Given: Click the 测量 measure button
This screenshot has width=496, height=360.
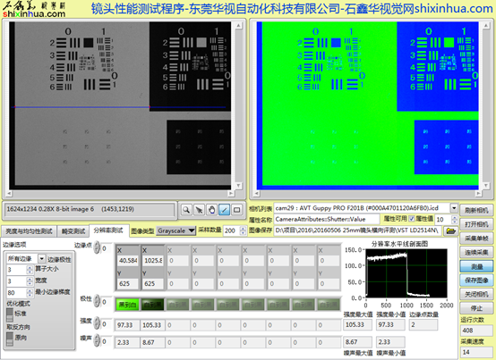Looking at the screenshot, I should (476, 266).
